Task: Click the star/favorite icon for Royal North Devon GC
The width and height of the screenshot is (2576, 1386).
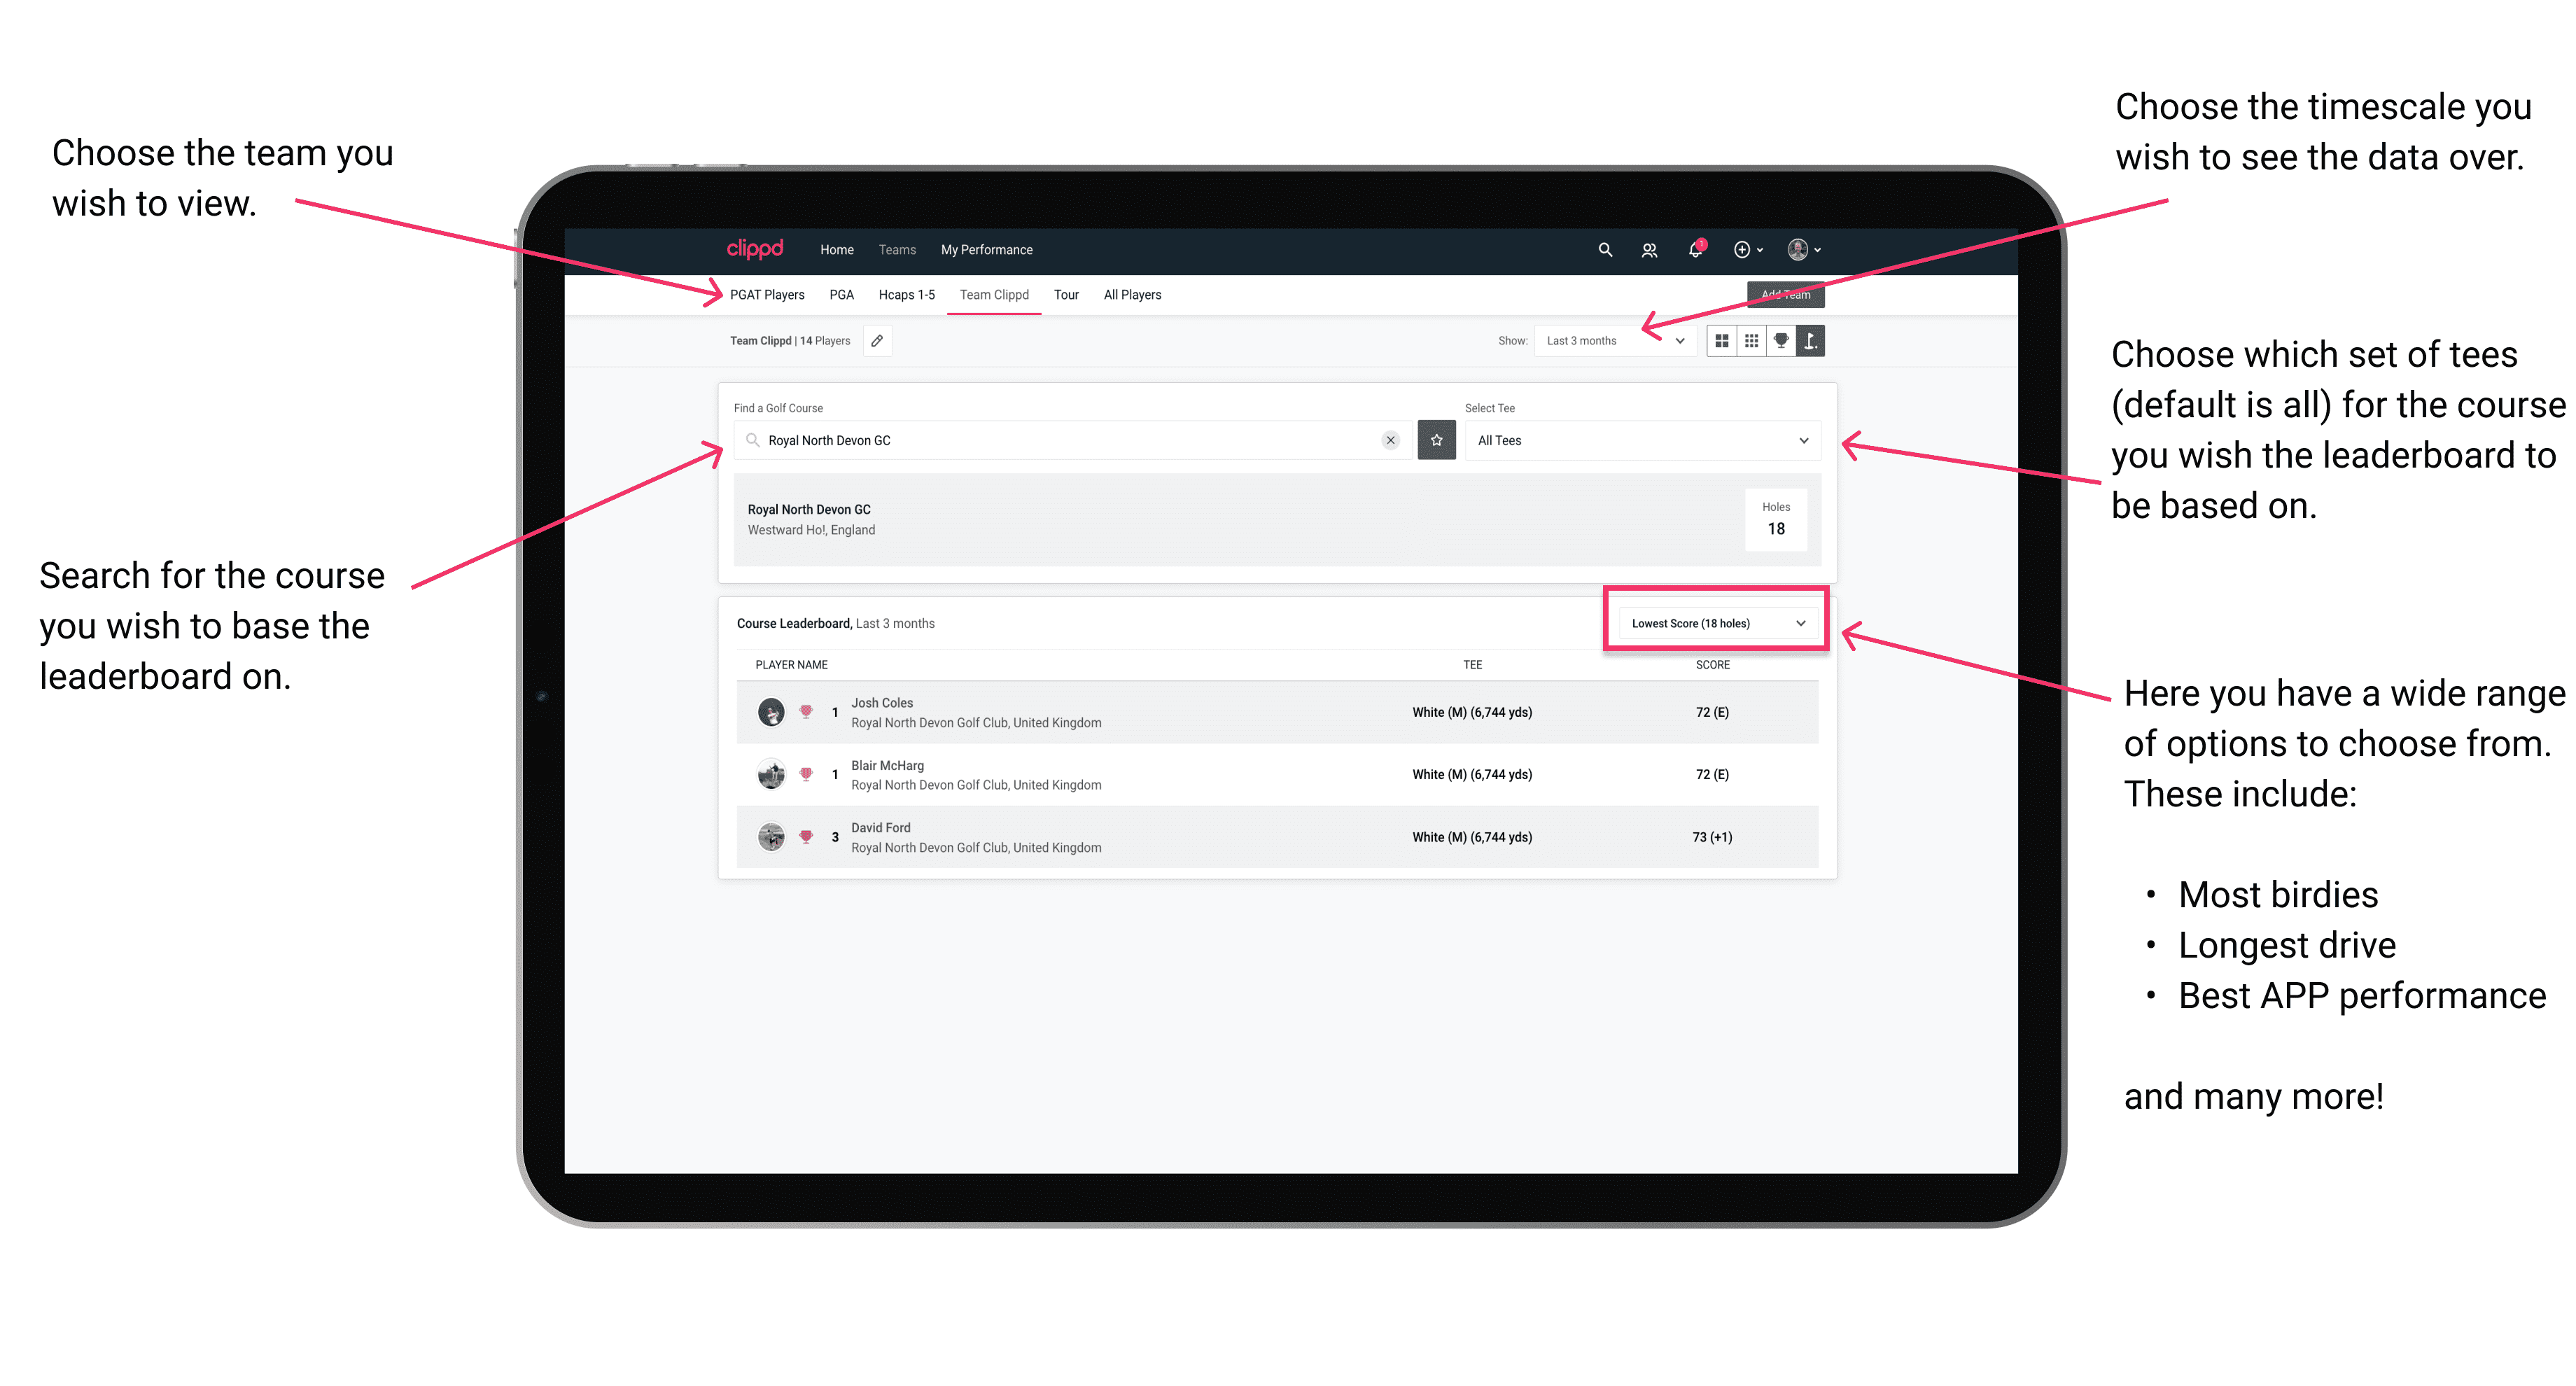Action: [x=1438, y=440]
